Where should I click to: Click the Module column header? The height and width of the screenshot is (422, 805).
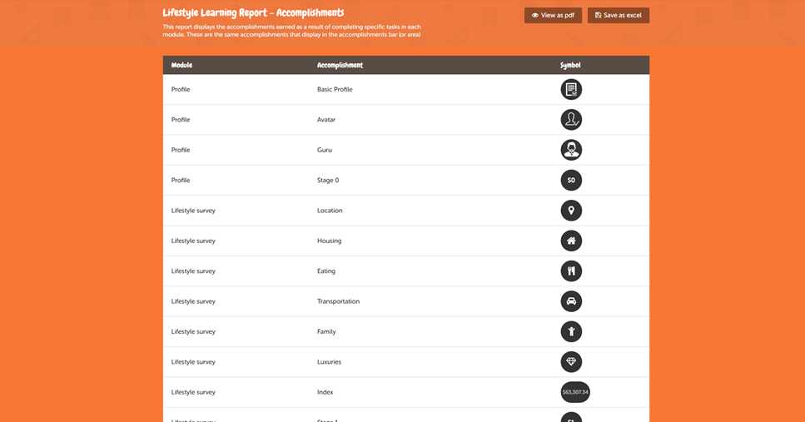(x=181, y=65)
